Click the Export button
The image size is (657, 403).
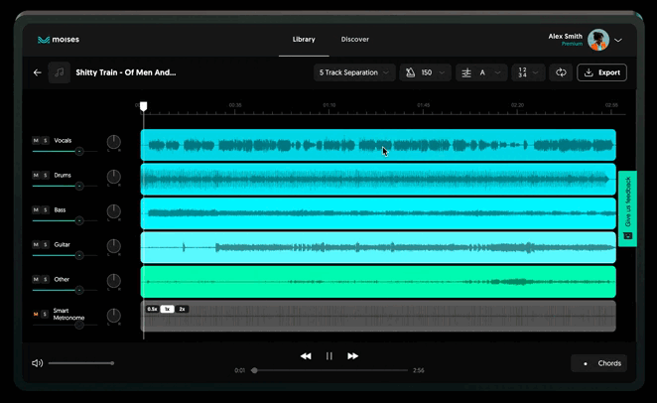(x=601, y=72)
